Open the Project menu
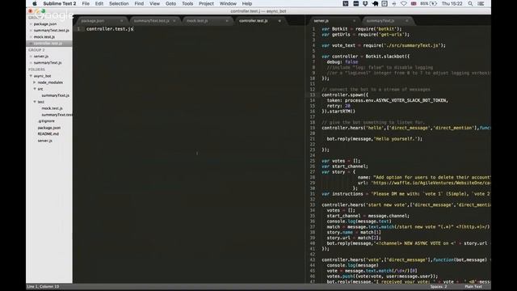This screenshot has width=517, height=291. point(207,3)
